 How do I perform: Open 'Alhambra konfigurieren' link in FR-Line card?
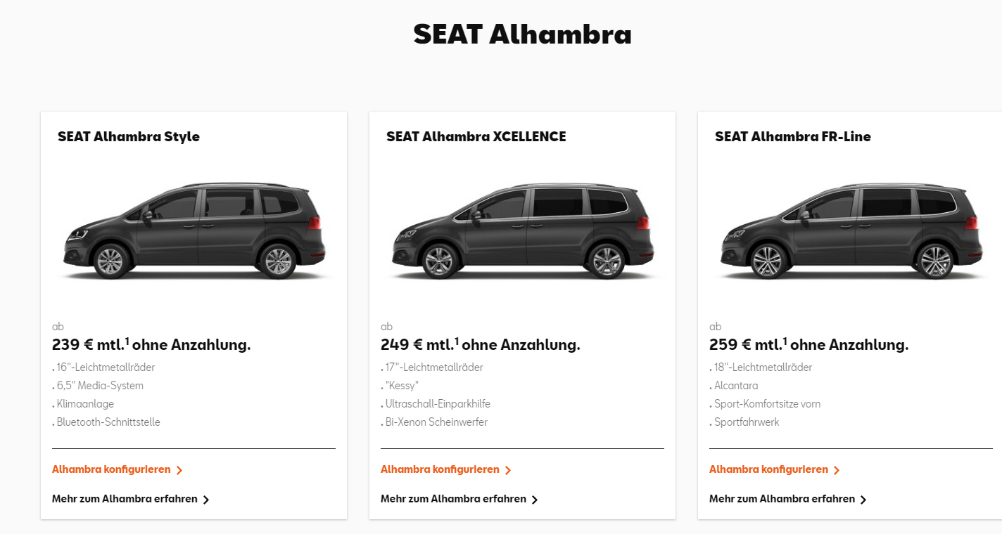pyautogui.click(x=768, y=469)
